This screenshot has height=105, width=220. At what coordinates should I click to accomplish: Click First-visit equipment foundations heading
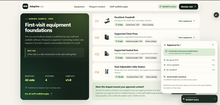(x=48, y=27)
